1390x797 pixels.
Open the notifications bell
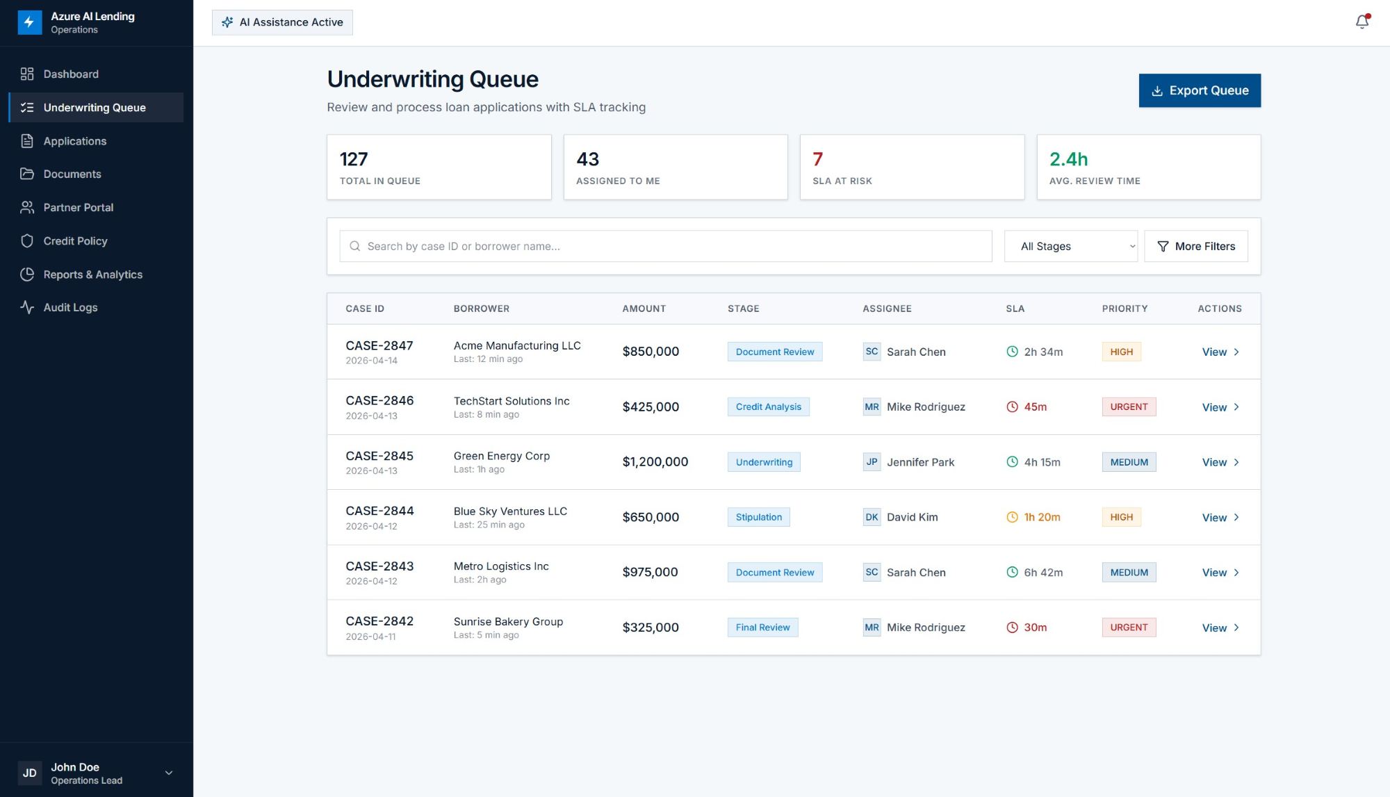point(1362,22)
